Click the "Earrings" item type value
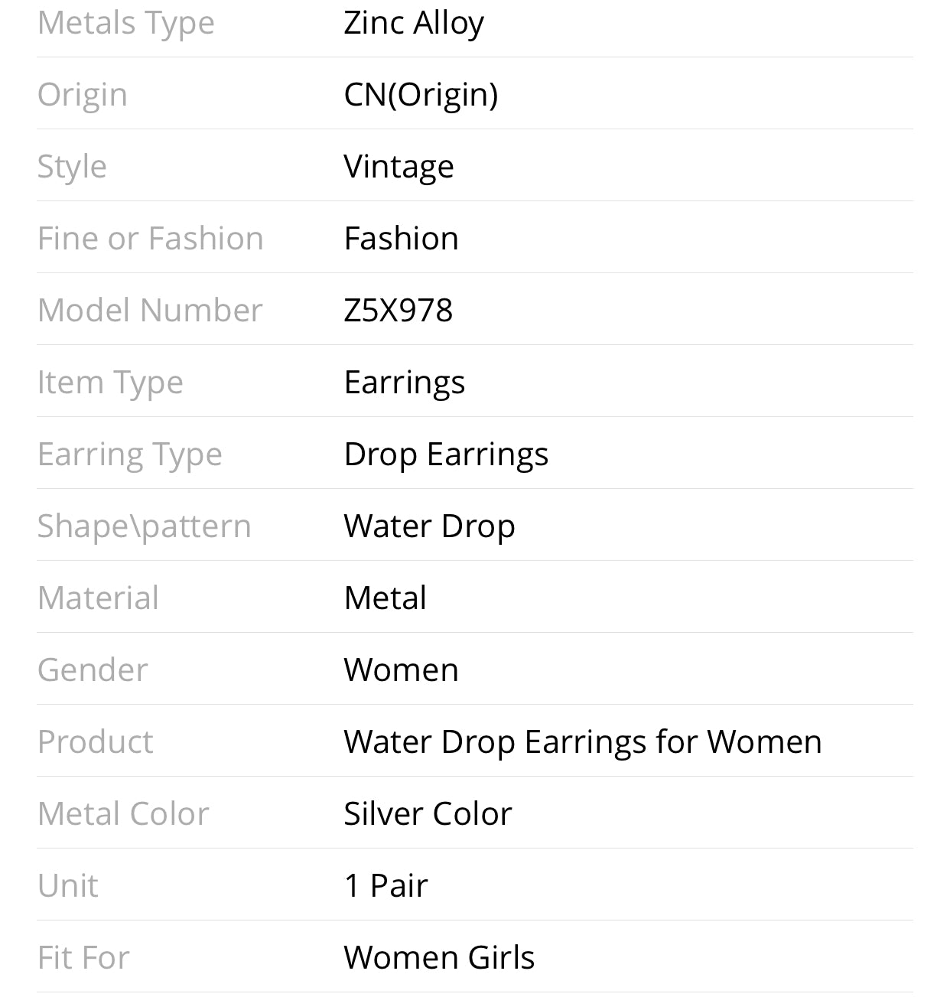 click(404, 383)
